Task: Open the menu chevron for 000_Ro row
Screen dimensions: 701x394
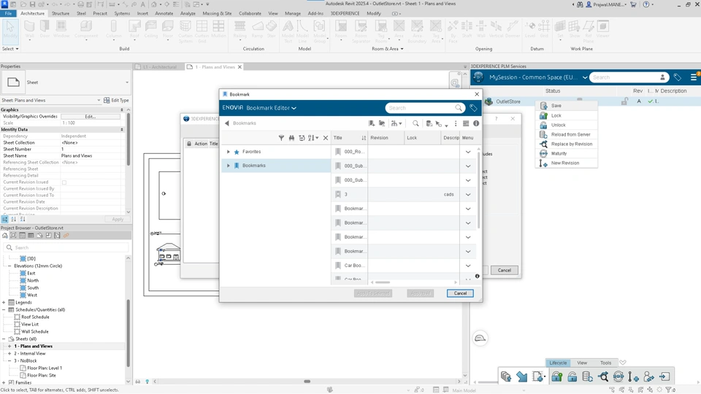Action: click(468, 152)
